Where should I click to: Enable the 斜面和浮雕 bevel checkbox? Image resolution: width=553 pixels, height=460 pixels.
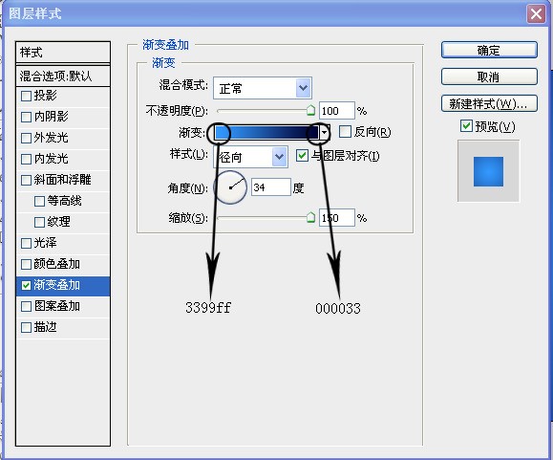pos(26,180)
